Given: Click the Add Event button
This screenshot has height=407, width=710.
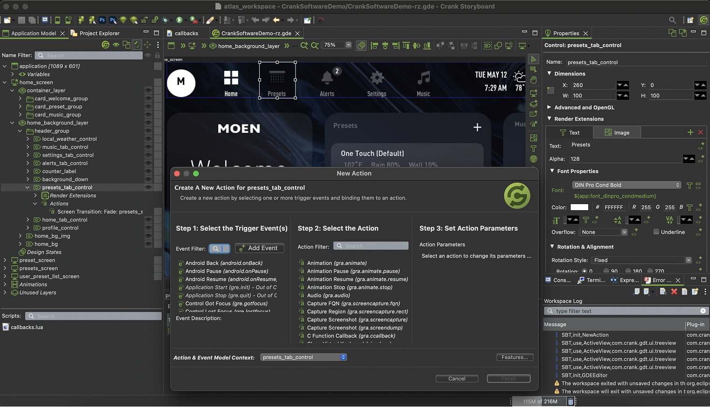Looking at the screenshot, I should pyautogui.click(x=259, y=248).
